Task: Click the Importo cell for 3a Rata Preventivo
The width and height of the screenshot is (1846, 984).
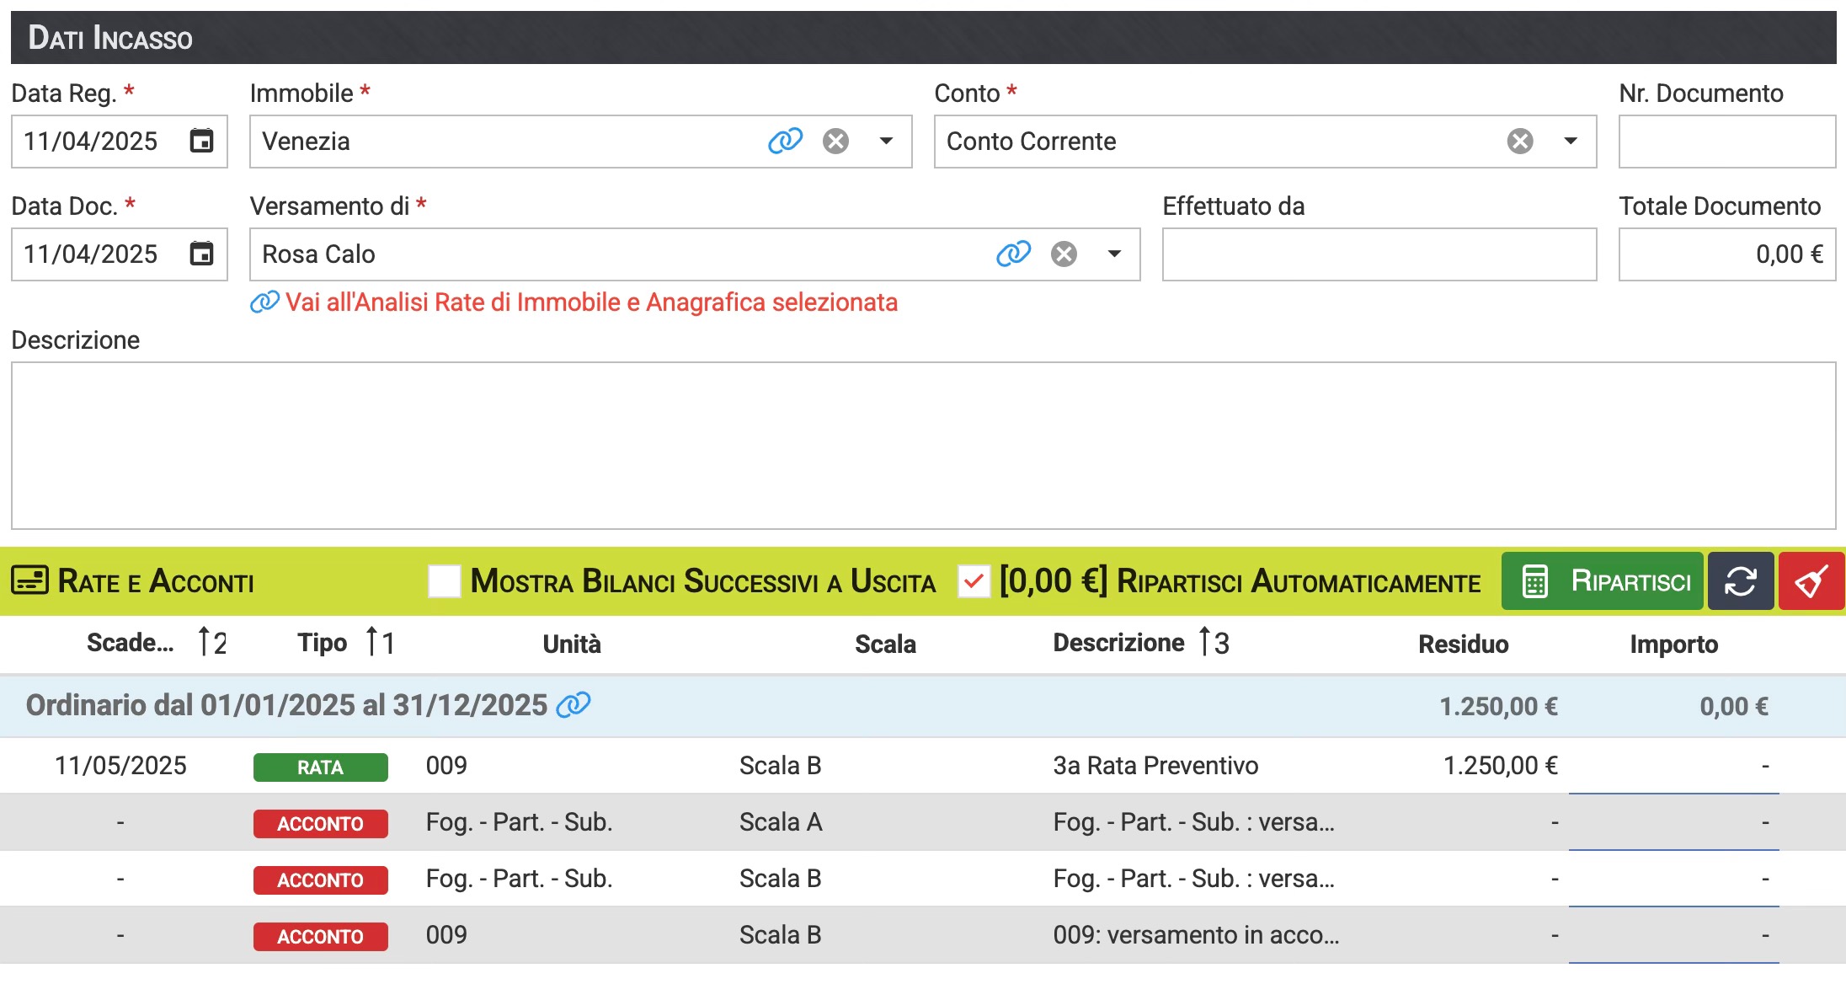Action: coord(1673,766)
